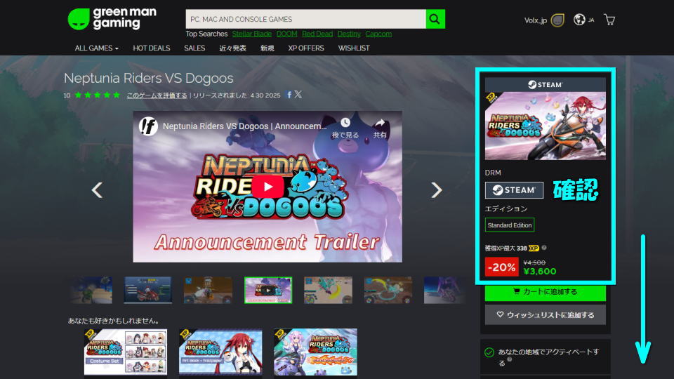674x379 pixels.
Task: Click the Green Man Gaming logo
Action: tap(112, 19)
